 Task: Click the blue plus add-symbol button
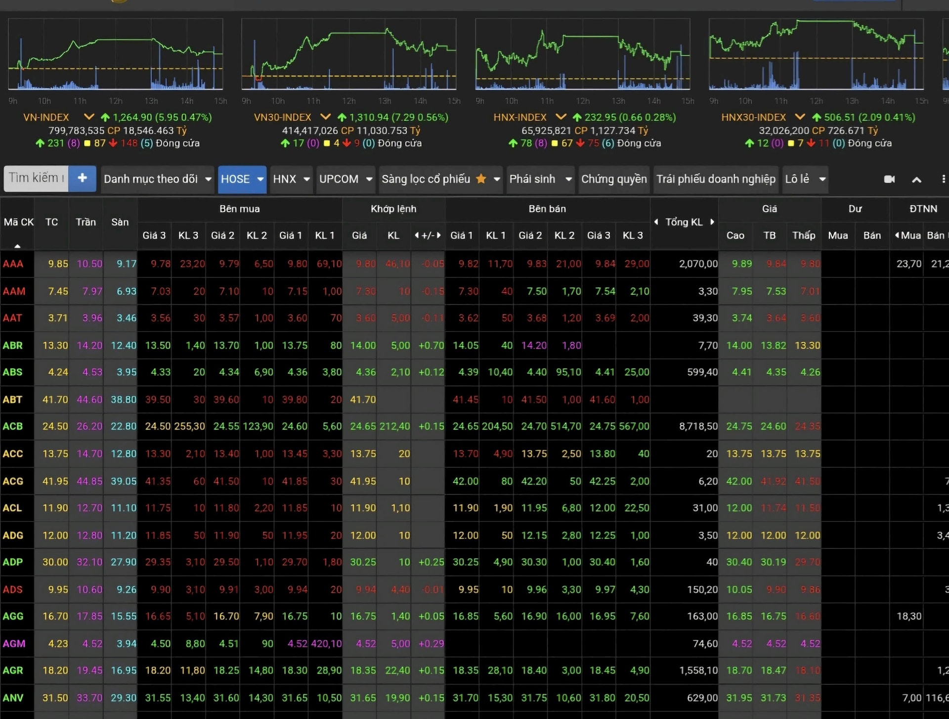[x=82, y=178]
